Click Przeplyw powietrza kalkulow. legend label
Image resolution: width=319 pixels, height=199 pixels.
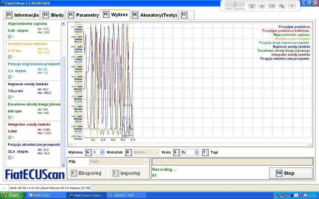286,31
